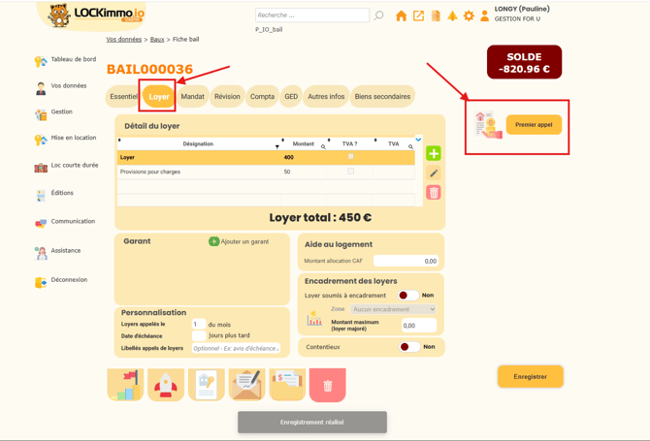
Task: Toggle the Loyer soumis à encadrement switch
Action: 408,296
